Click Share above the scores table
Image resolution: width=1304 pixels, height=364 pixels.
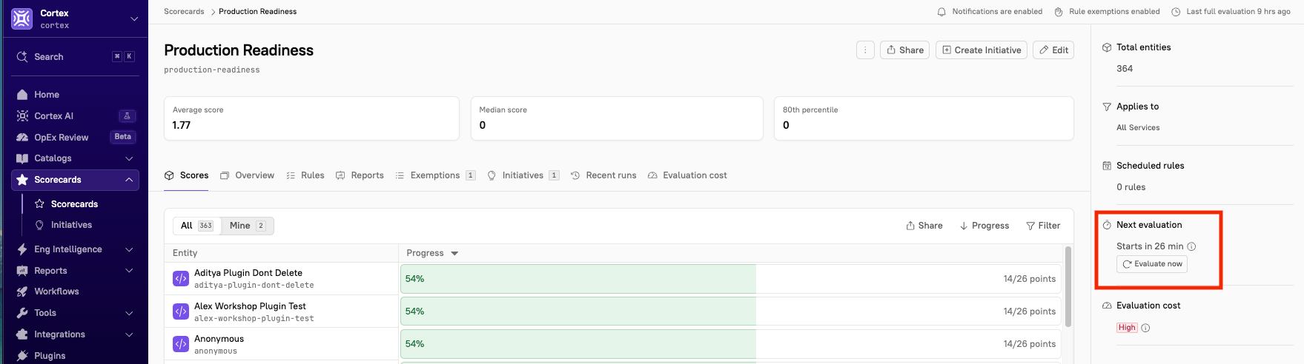point(924,226)
